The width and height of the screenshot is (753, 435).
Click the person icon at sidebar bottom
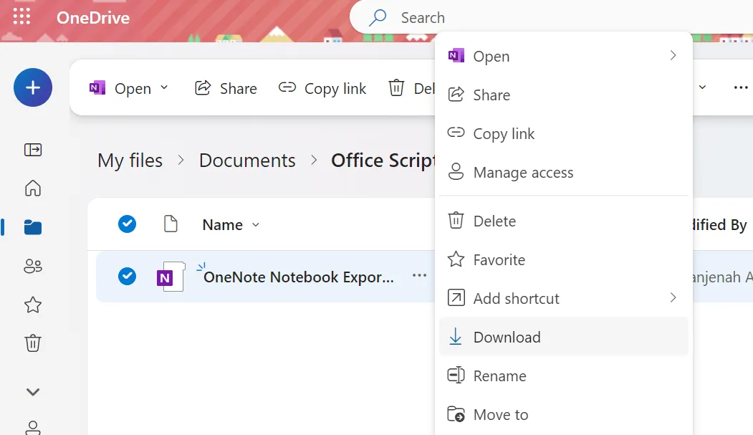click(x=33, y=428)
